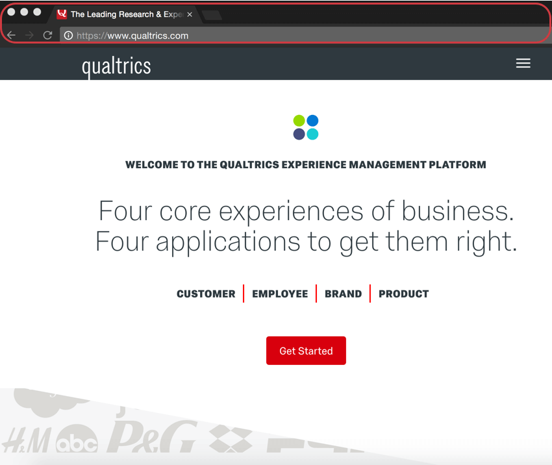Viewport: 552px width, 465px height.
Task: Click the Get Started button
Action: [x=306, y=351]
